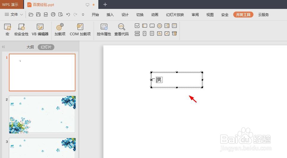Insert a list box control
Image resolution: width=287 pixels, height=158 pixels.
[x=167, y=26]
